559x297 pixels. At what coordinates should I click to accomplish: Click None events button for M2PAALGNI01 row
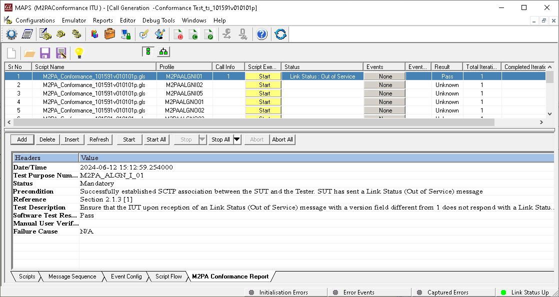tap(385, 76)
